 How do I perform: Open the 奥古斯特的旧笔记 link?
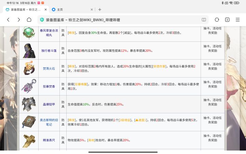click(x=48, y=122)
